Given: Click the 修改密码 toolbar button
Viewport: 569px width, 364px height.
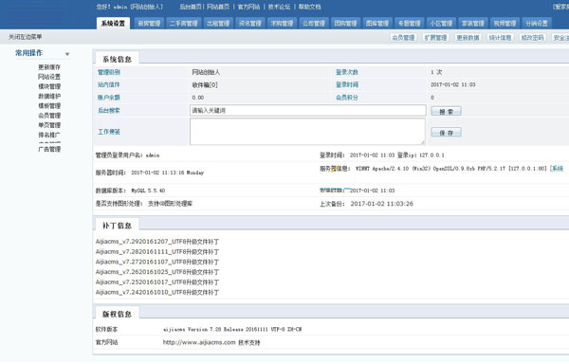Looking at the screenshot, I should [532, 37].
